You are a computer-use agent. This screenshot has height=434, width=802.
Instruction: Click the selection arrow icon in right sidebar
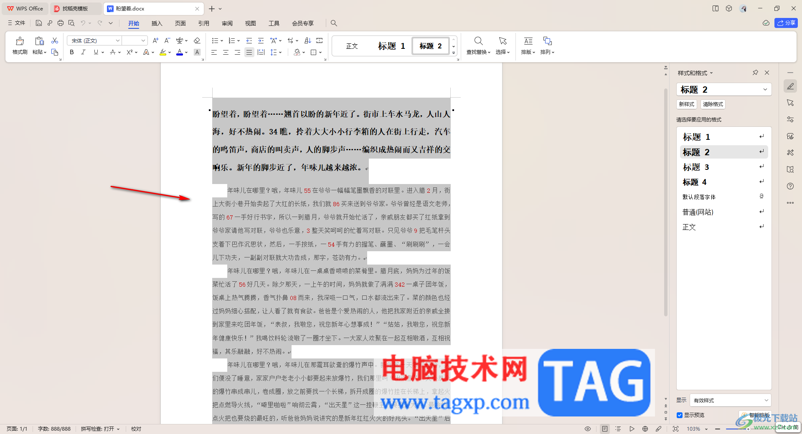(x=790, y=103)
